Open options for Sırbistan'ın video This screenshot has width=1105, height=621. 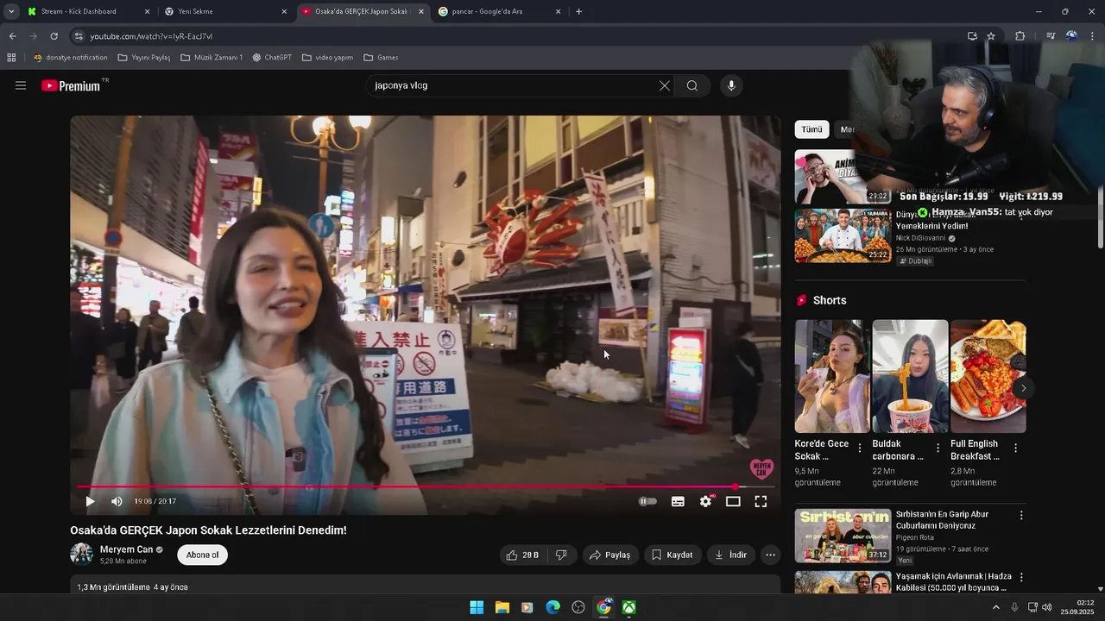coord(1021,515)
